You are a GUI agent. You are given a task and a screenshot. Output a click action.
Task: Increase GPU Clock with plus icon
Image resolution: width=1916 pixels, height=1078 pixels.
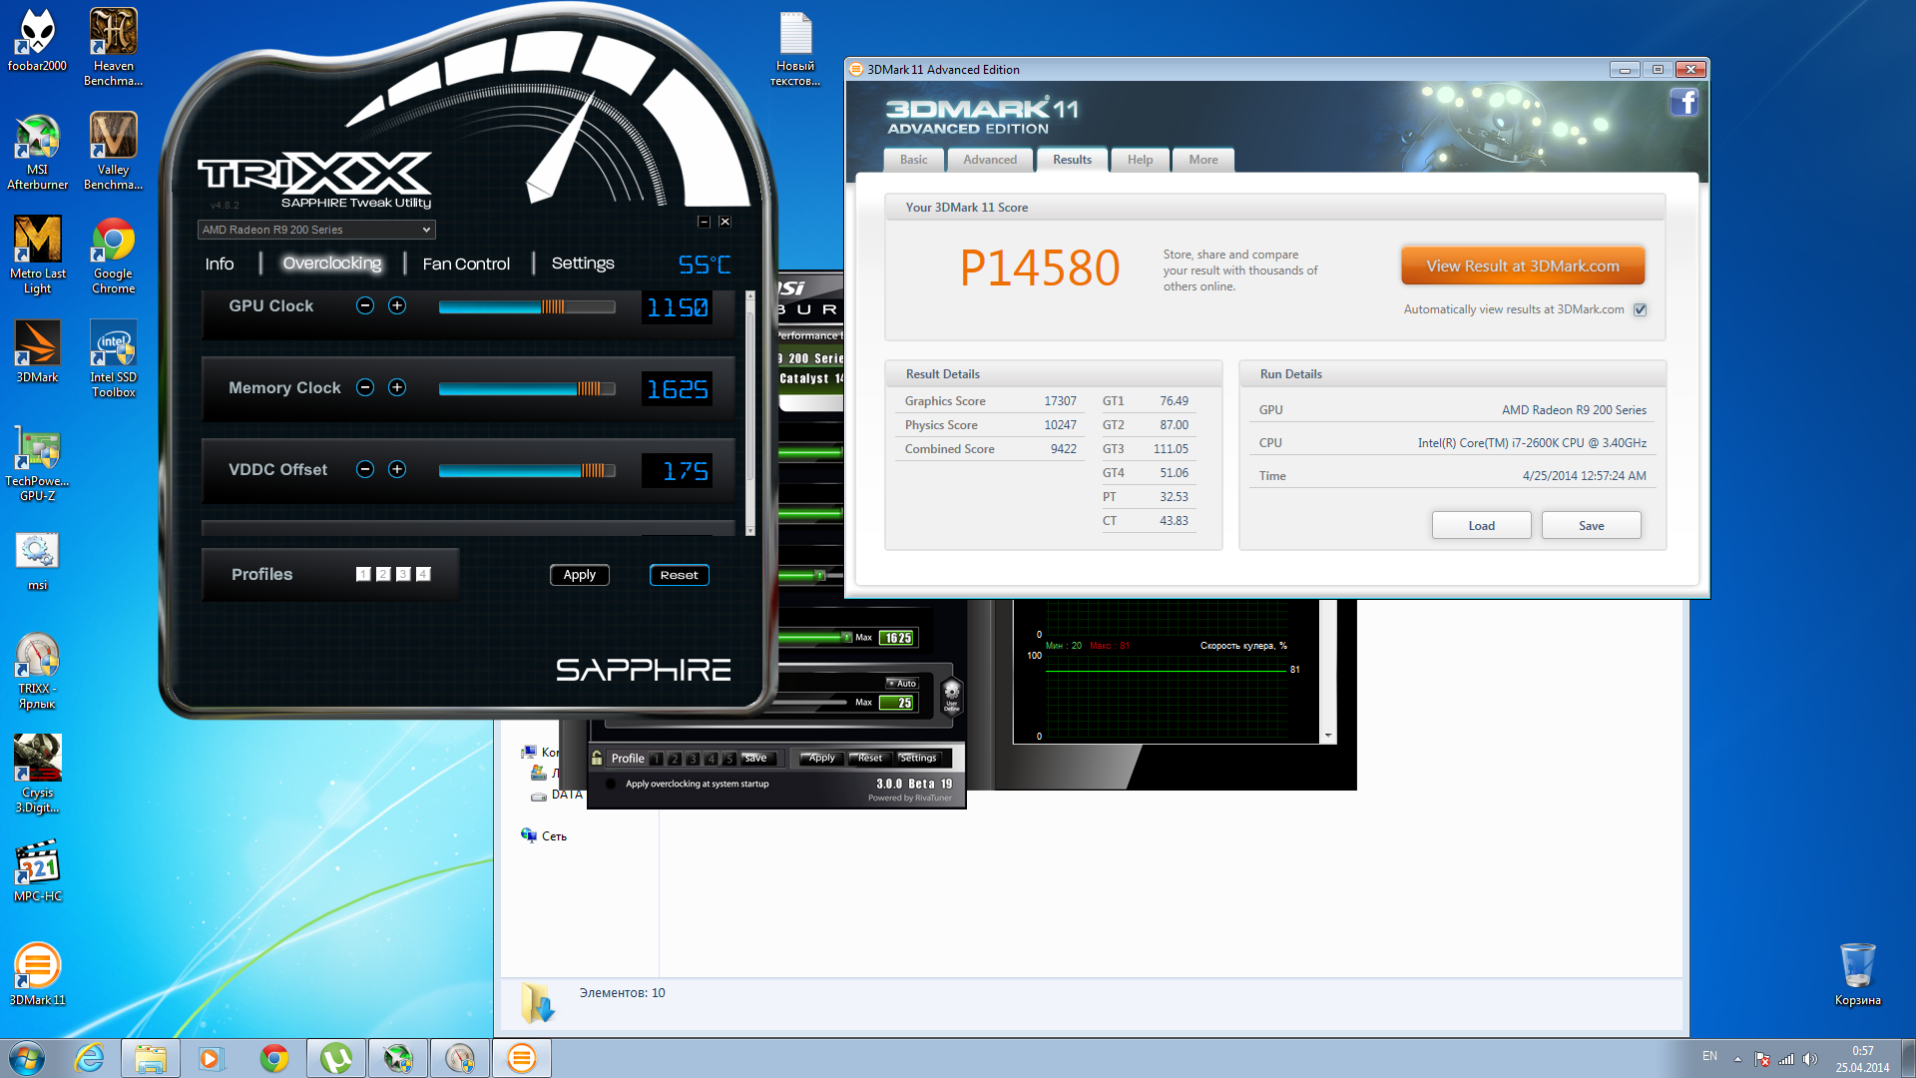point(397,305)
